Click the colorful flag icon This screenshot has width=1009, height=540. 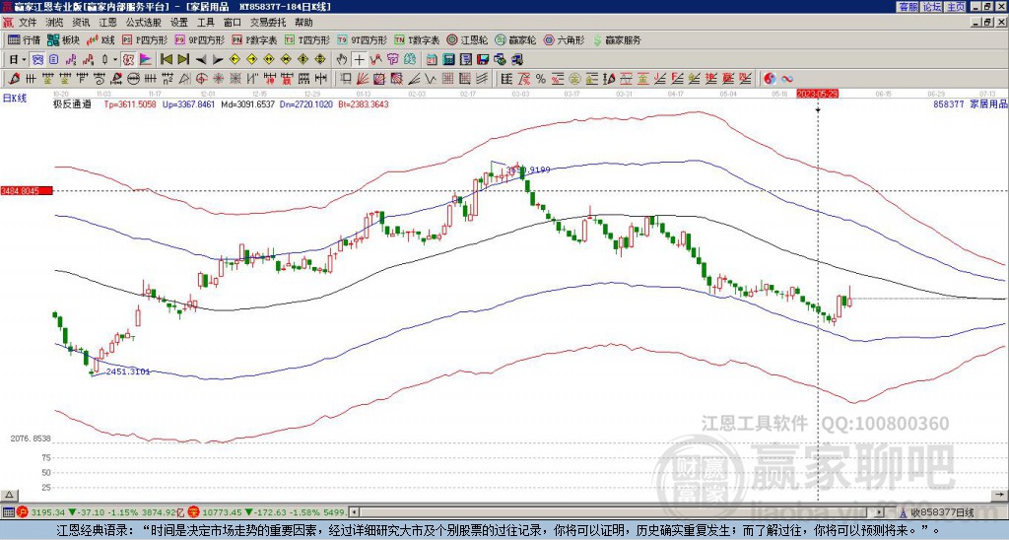[x=146, y=60]
